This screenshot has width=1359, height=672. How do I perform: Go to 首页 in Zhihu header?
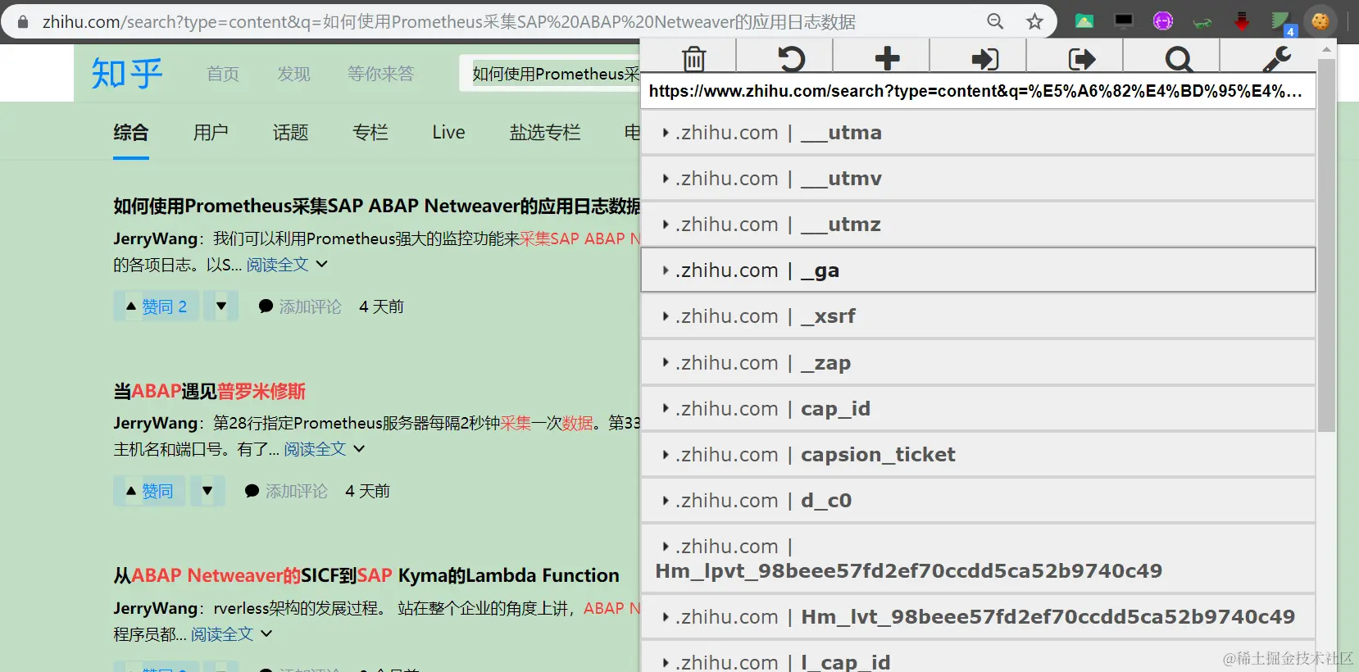tap(223, 74)
